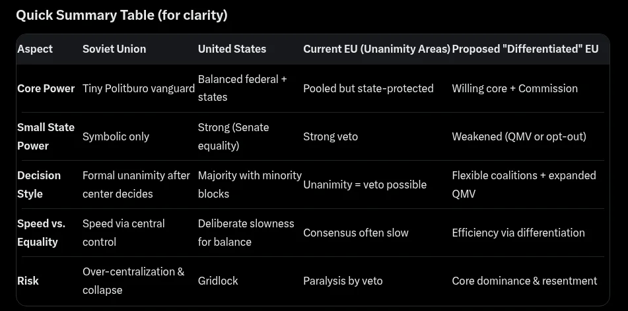Select the Efficiency via differentiation cell
Viewport: 628px width, 311px height.
coord(518,233)
